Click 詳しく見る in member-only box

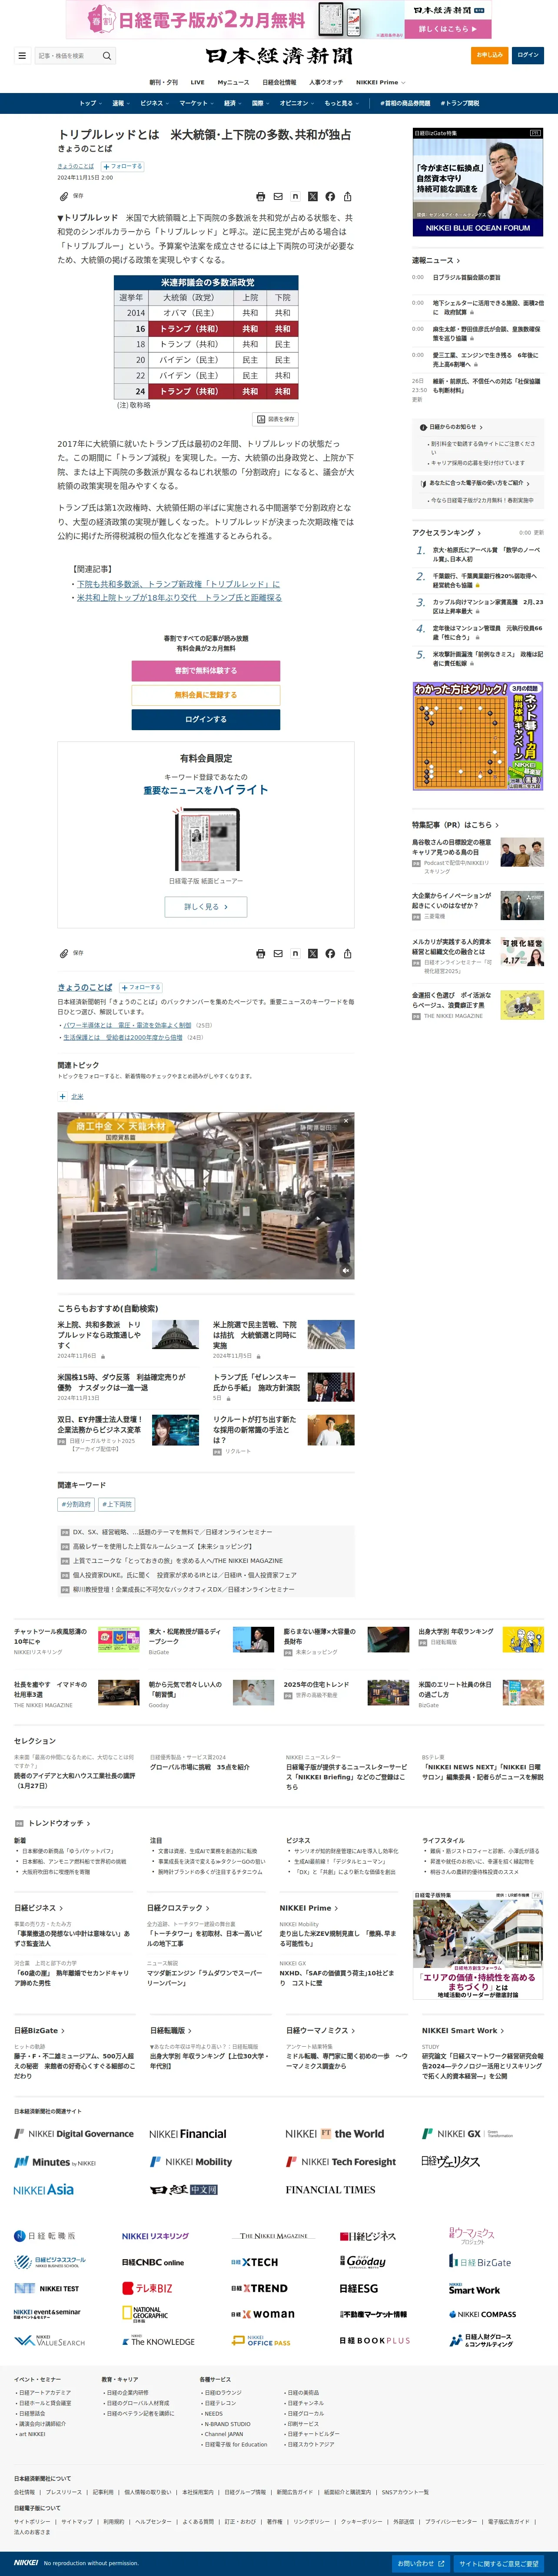click(206, 906)
